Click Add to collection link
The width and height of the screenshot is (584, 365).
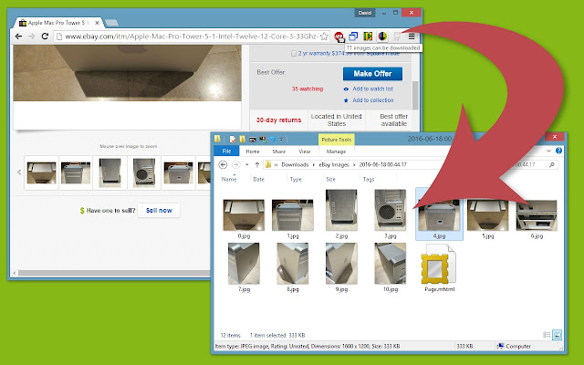[x=373, y=100]
